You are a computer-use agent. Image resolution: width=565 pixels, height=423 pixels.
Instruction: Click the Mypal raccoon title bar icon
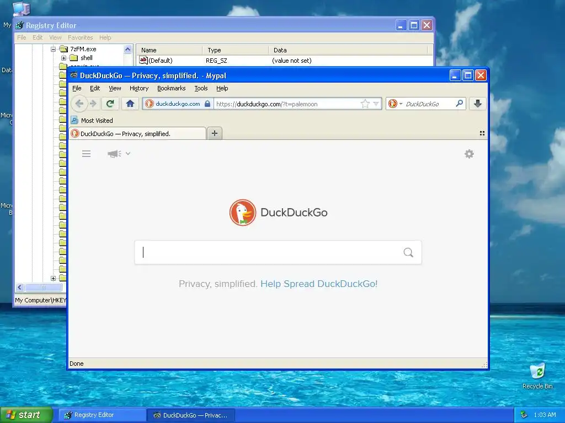tap(74, 75)
